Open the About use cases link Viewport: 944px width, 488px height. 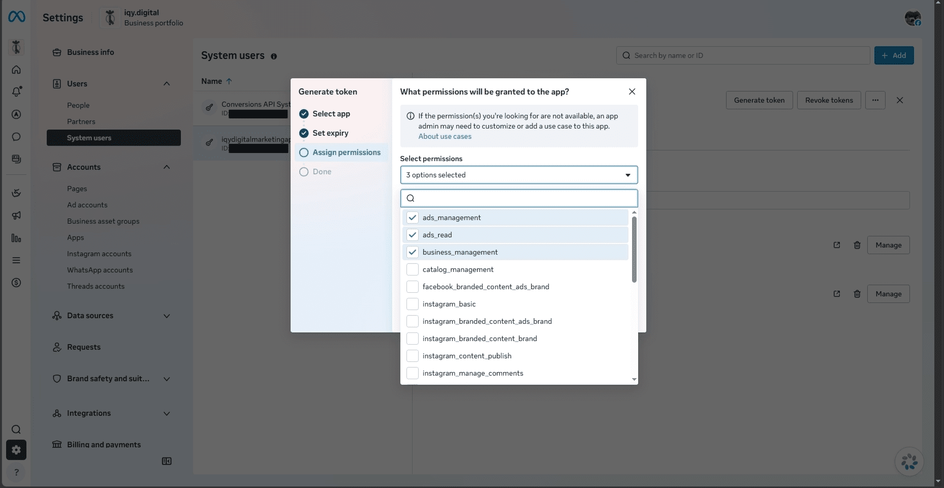pos(445,136)
